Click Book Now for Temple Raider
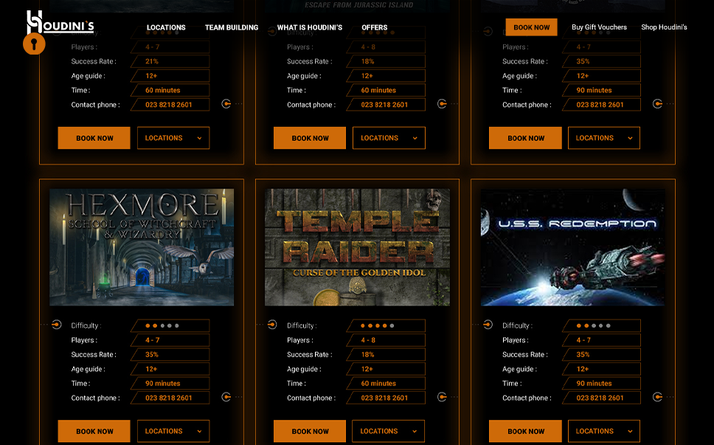This screenshot has height=445, width=714. coord(310,431)
